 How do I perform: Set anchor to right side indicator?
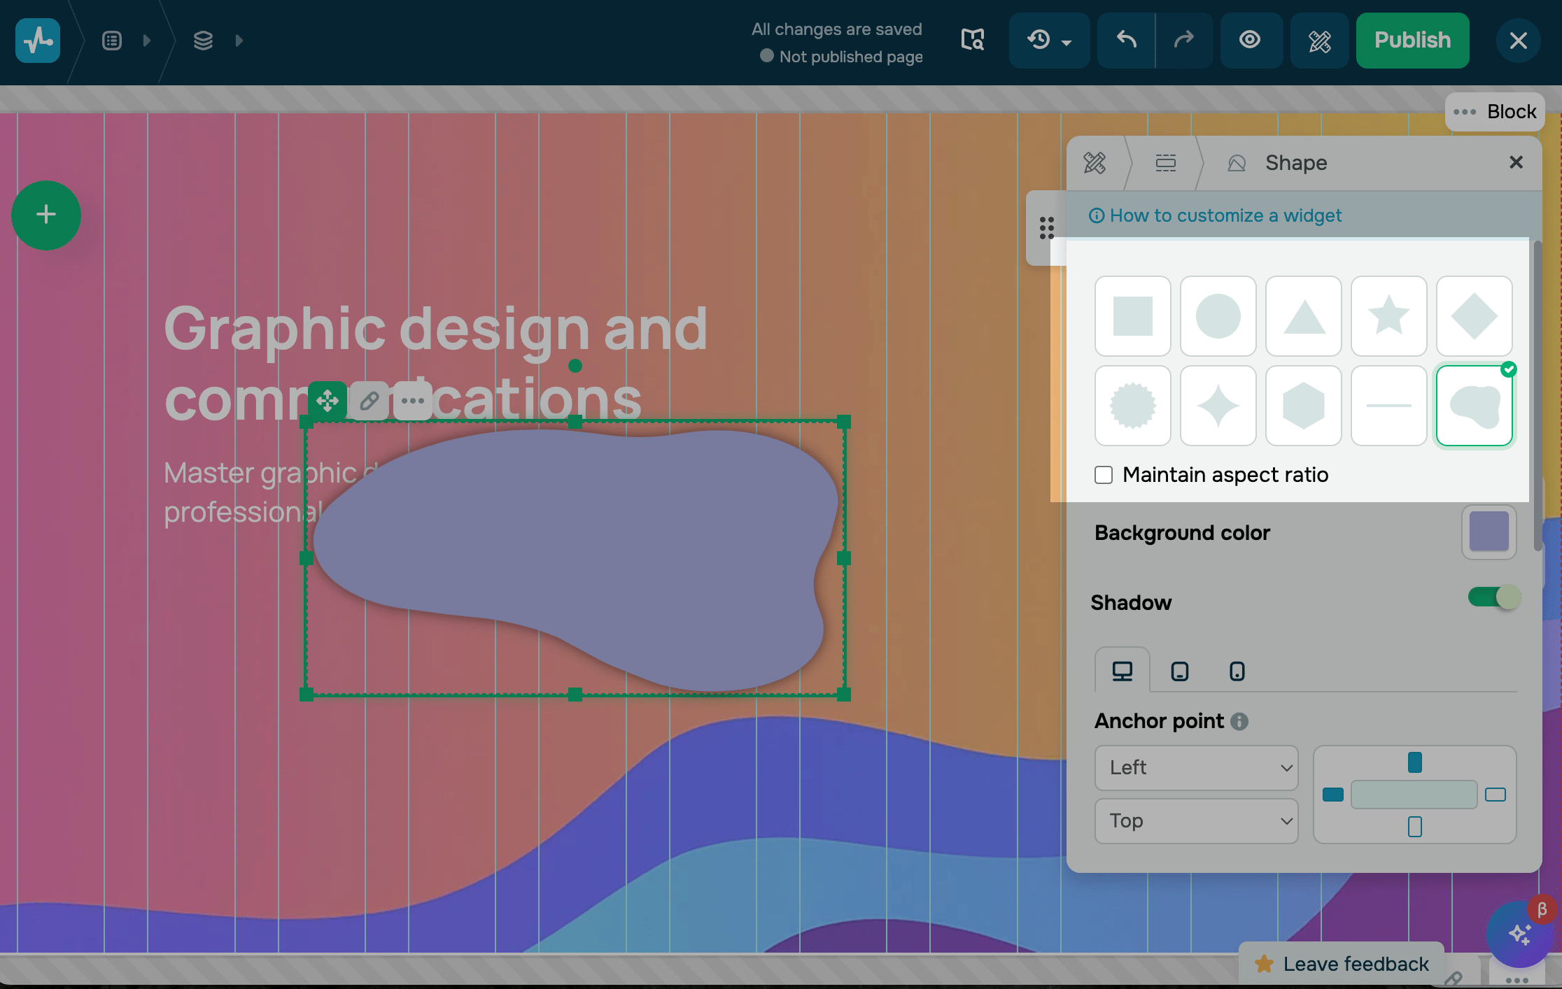pyautogui.click(x=1495, y=795)
